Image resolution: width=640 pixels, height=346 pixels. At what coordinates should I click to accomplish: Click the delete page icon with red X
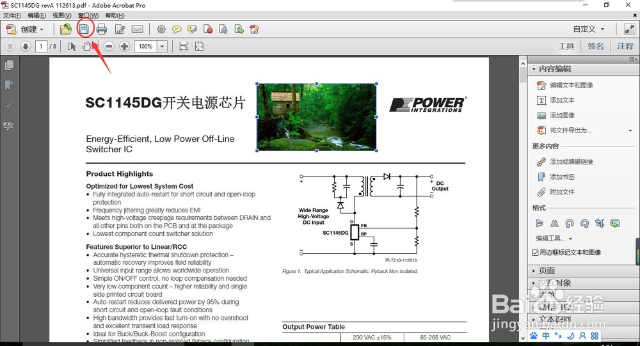(x=208, y=29)
